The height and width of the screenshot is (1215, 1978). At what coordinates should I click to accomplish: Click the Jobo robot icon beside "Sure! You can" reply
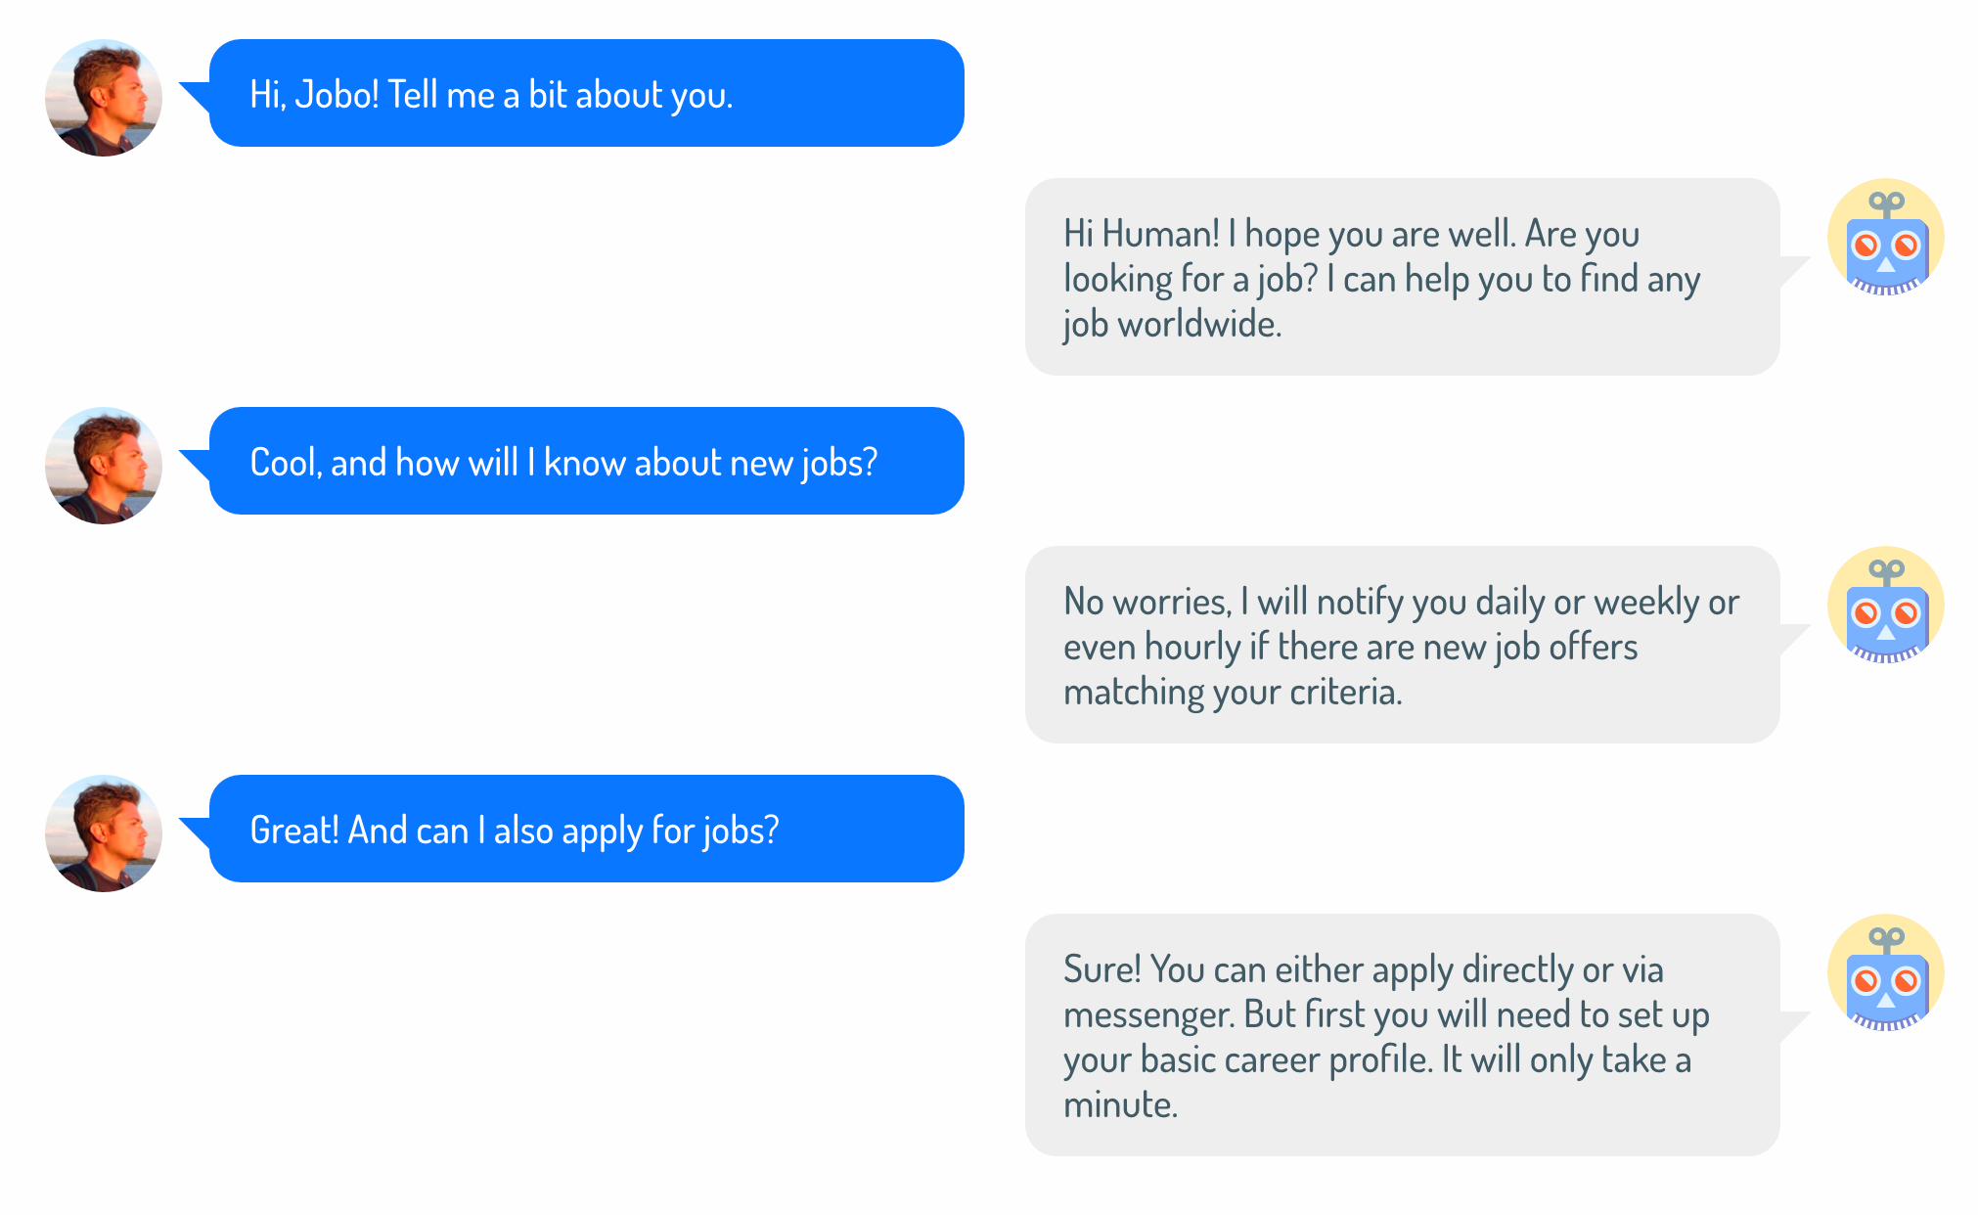[x=1885, y=973]
